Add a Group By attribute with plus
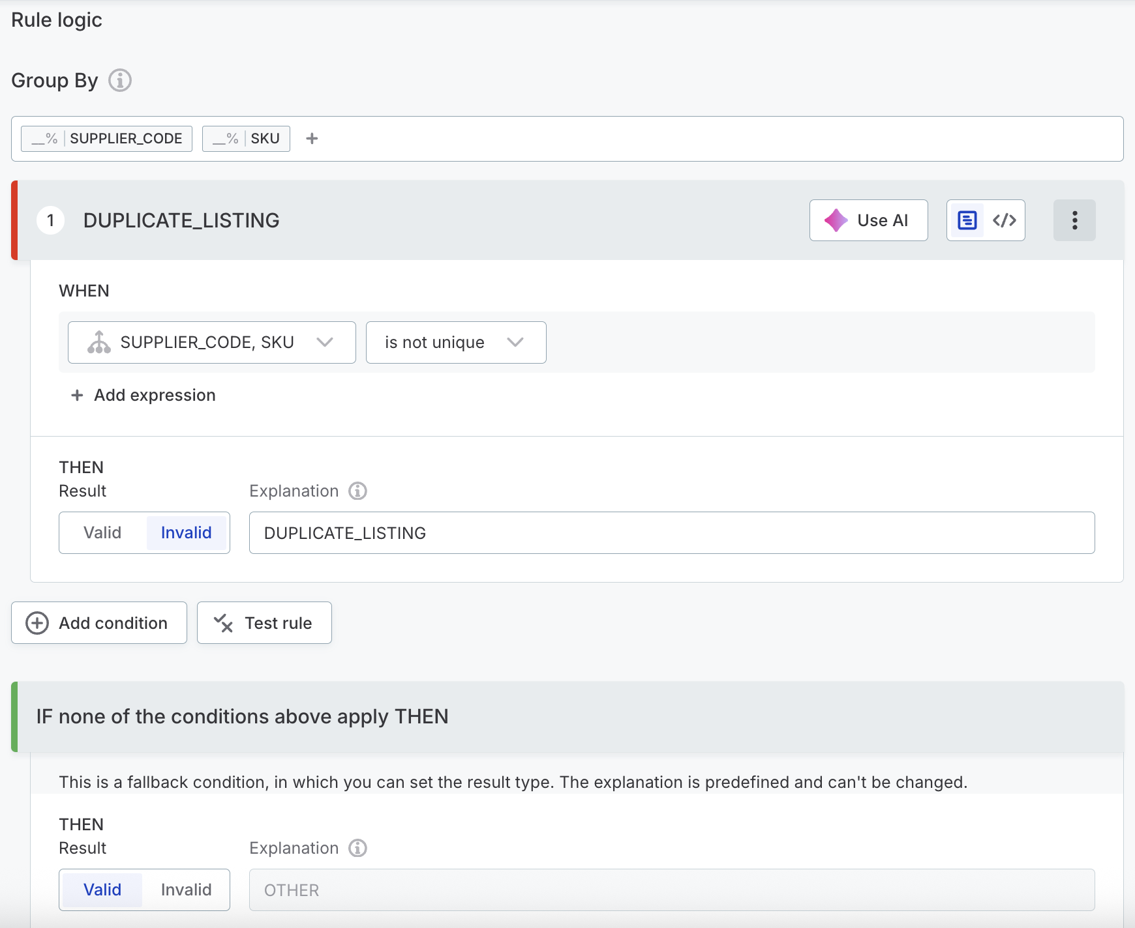Image resolution: width=1135 pixels, height=928 pixels. click(312, 138)
